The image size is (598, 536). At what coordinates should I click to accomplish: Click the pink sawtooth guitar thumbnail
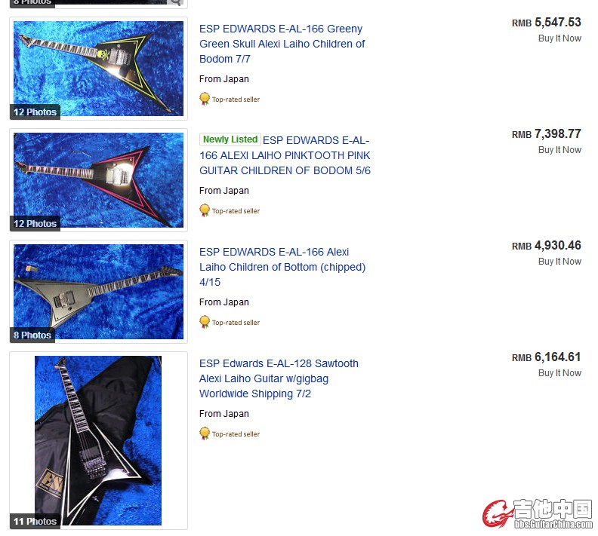98,180
